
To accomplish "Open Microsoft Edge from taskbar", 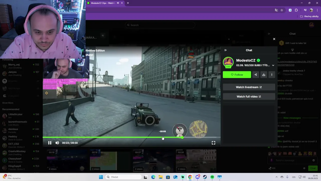I will click(153, 177).
